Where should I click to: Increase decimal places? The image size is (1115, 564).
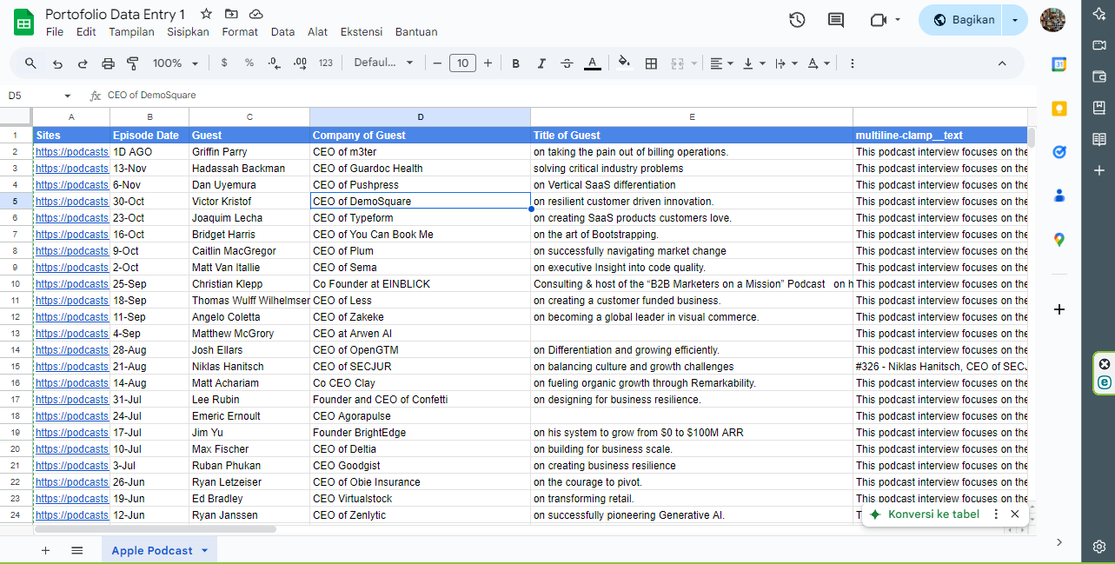tap(301, 63)
